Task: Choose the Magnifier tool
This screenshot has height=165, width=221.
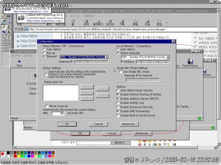Action: 9,22
